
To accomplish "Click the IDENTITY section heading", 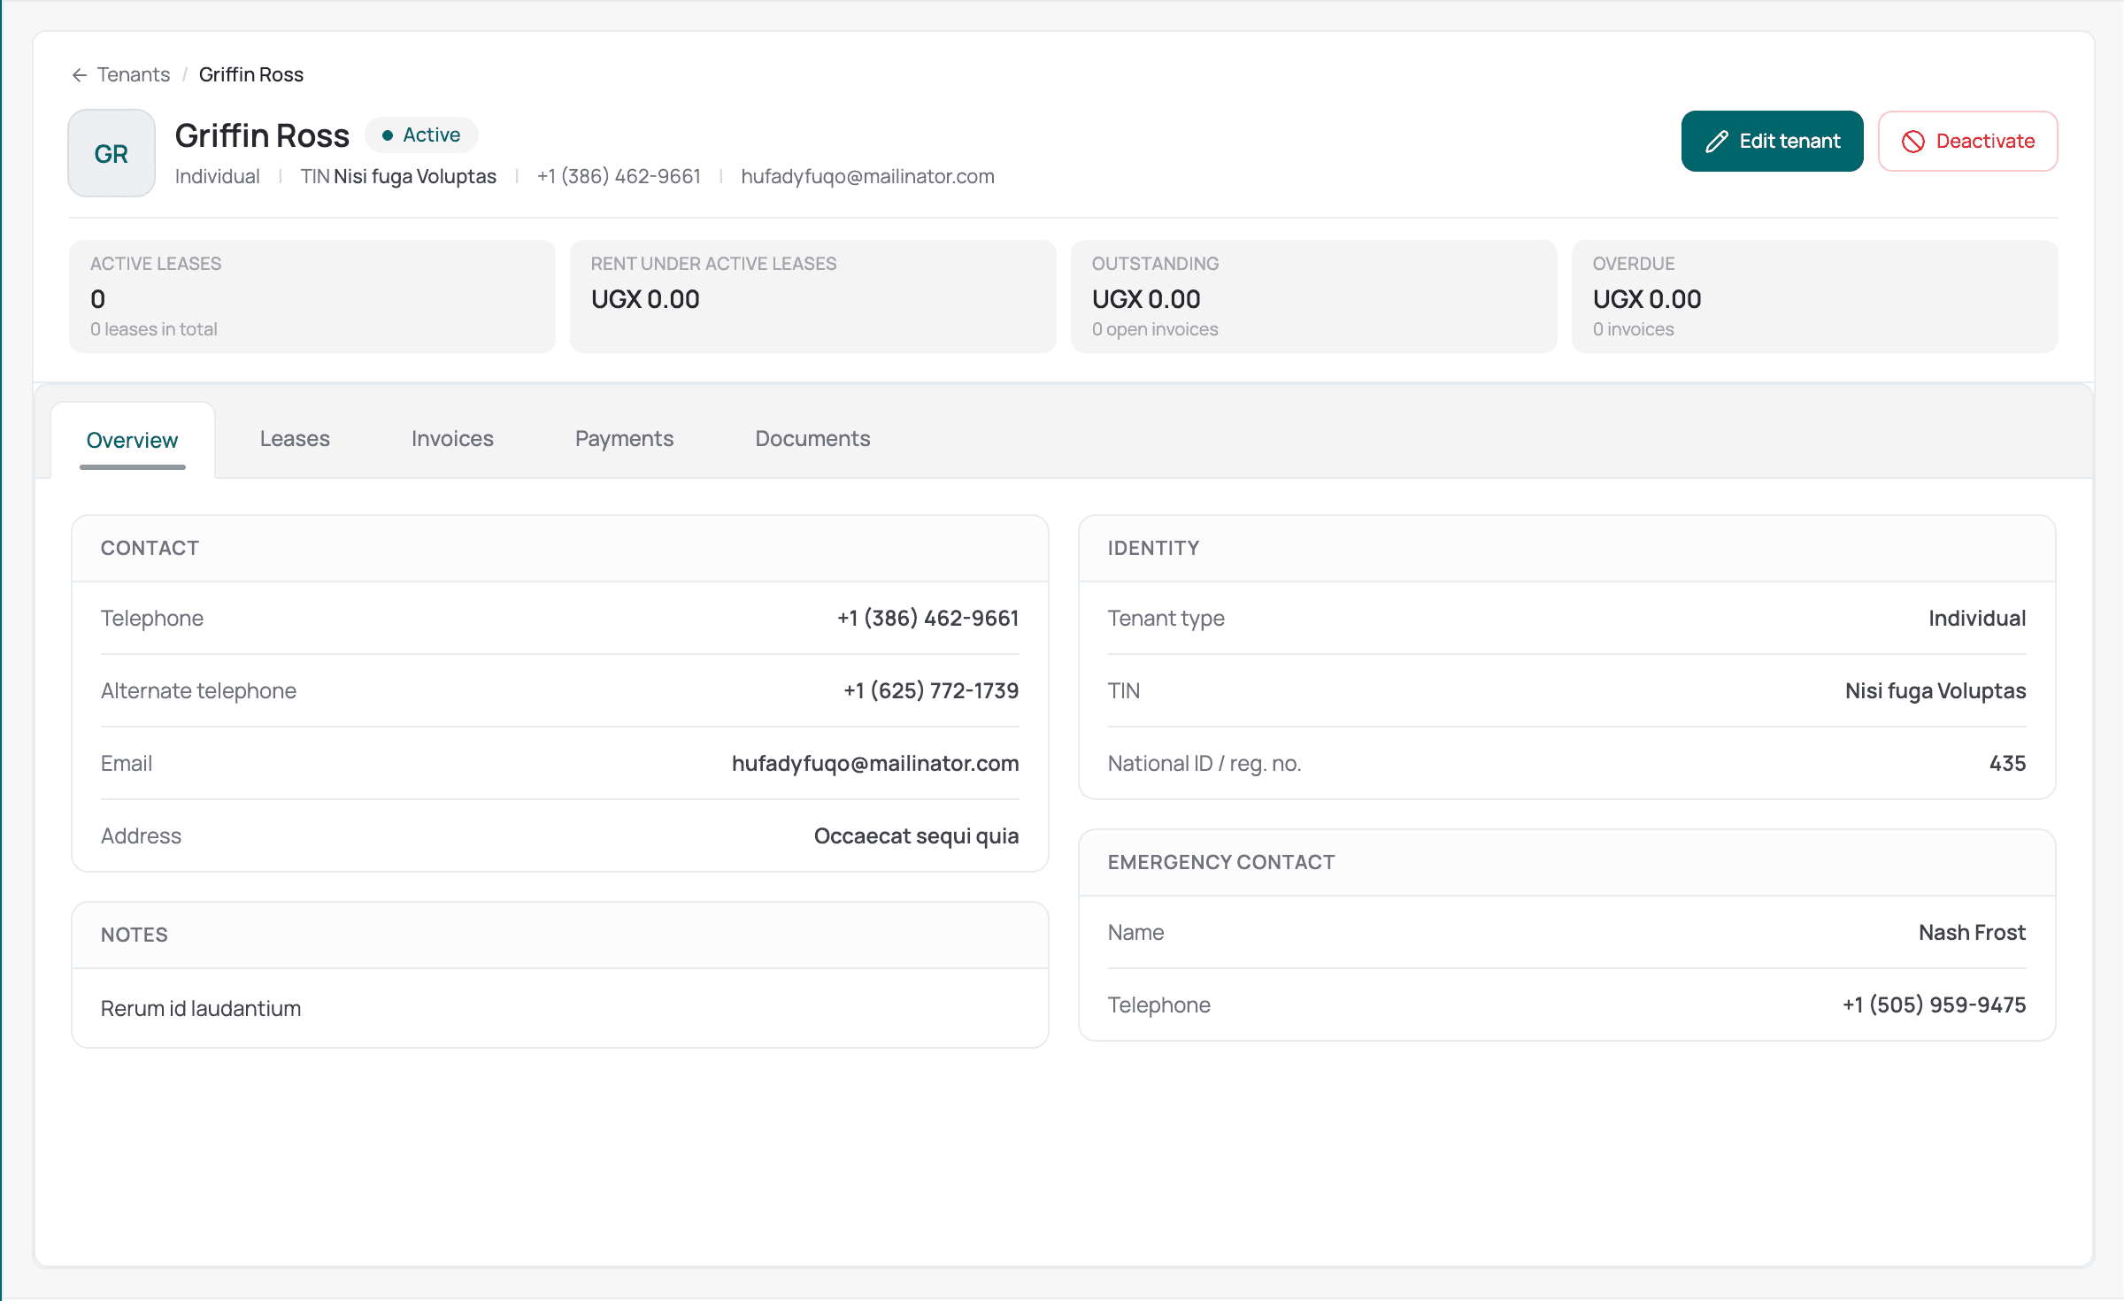I will (x=1153, y=548).
